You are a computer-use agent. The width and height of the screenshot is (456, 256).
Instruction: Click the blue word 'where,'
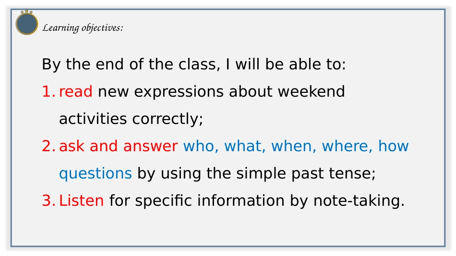(347, 146)
